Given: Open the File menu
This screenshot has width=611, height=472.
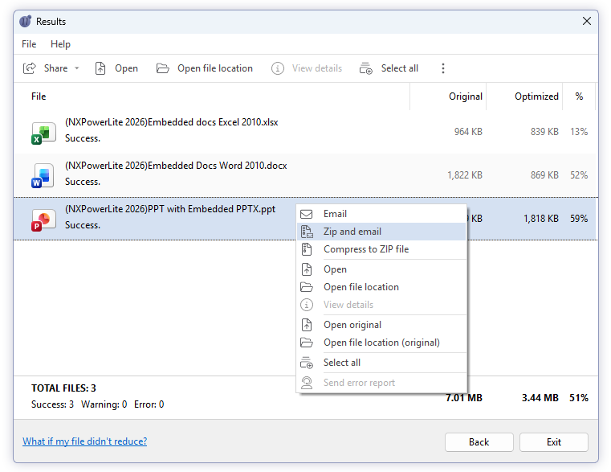Looking at the screenshot, I should (29, 44).
